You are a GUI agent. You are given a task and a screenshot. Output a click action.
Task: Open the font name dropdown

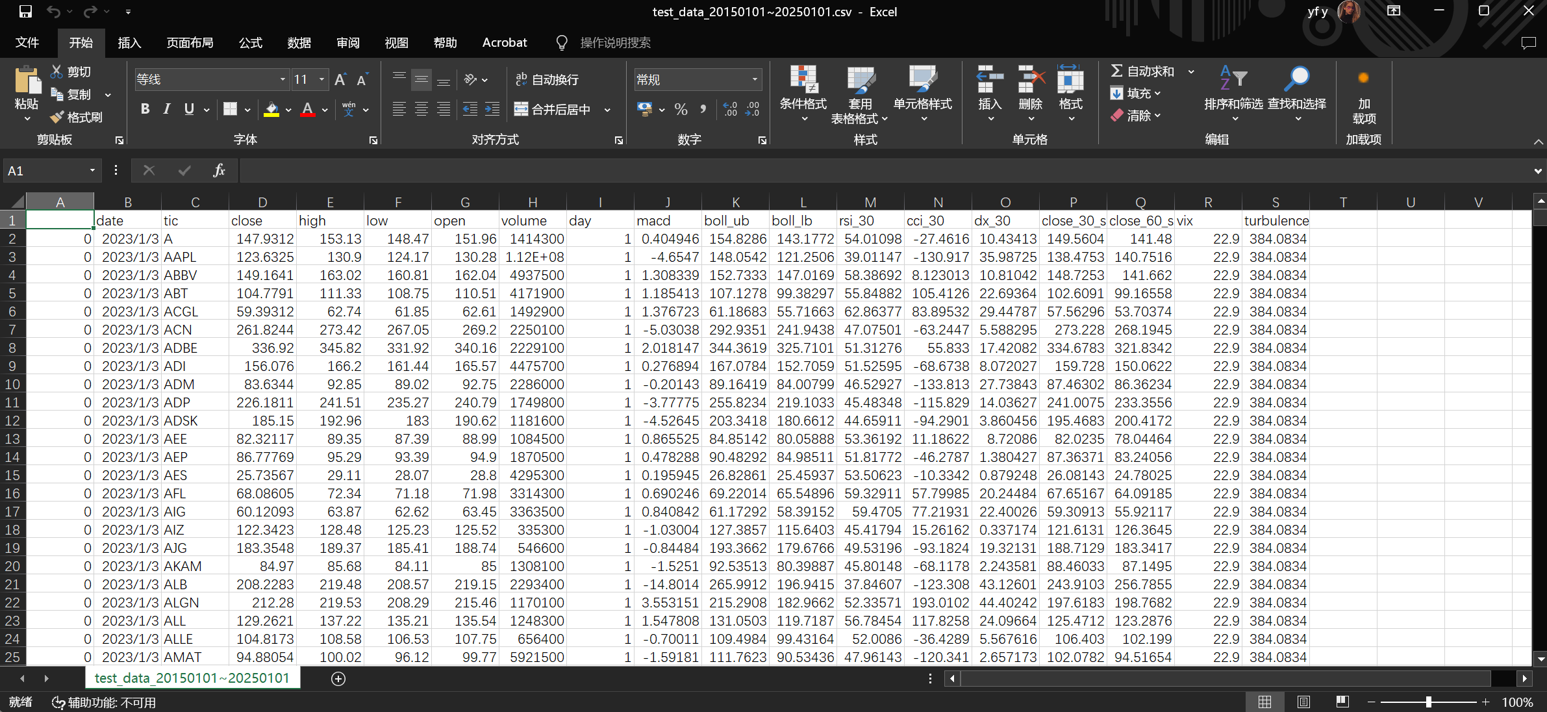(283, 80)
